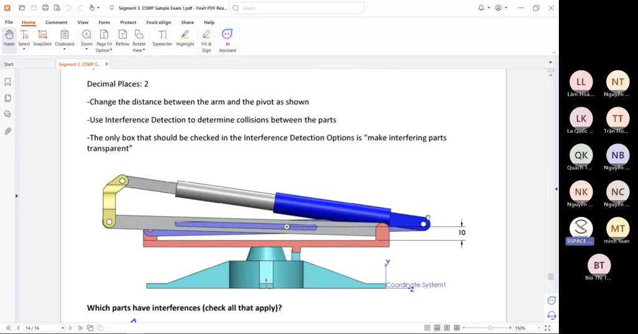
Task: Open the Comments side panel
Action: pyautogui.click(x=7, y=114)
